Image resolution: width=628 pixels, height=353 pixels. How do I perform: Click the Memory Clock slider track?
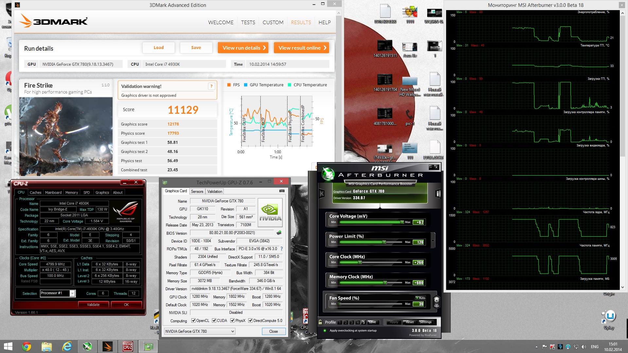tap(371, 283)
